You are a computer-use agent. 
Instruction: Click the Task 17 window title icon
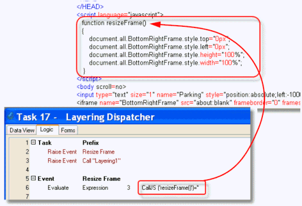click(x=11, y=116)
